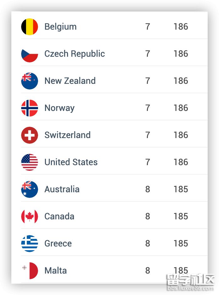Screen dimensions: 219x295
Task: Select the New Zealand country name
Action: (x=70, y=81)
